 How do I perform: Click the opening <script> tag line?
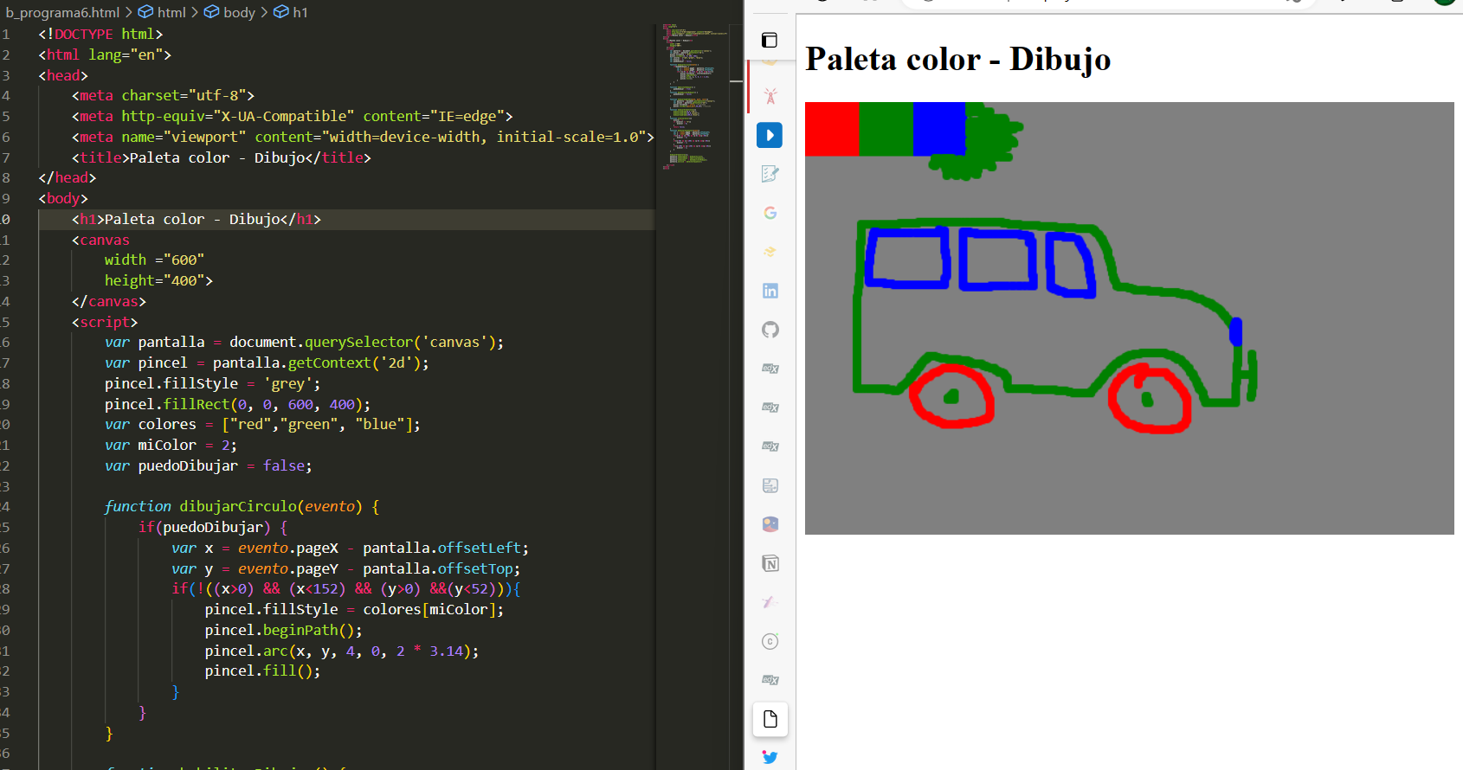pos(105,322)
